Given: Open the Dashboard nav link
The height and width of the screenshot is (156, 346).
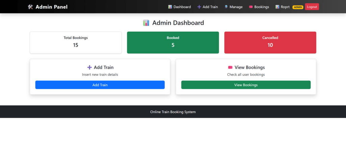Looking at the screenshot, I should click(179, 7).
